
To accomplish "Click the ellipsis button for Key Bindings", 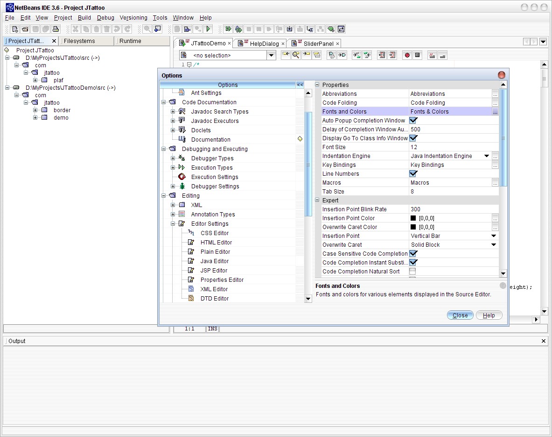I will (x=495, y=165).
